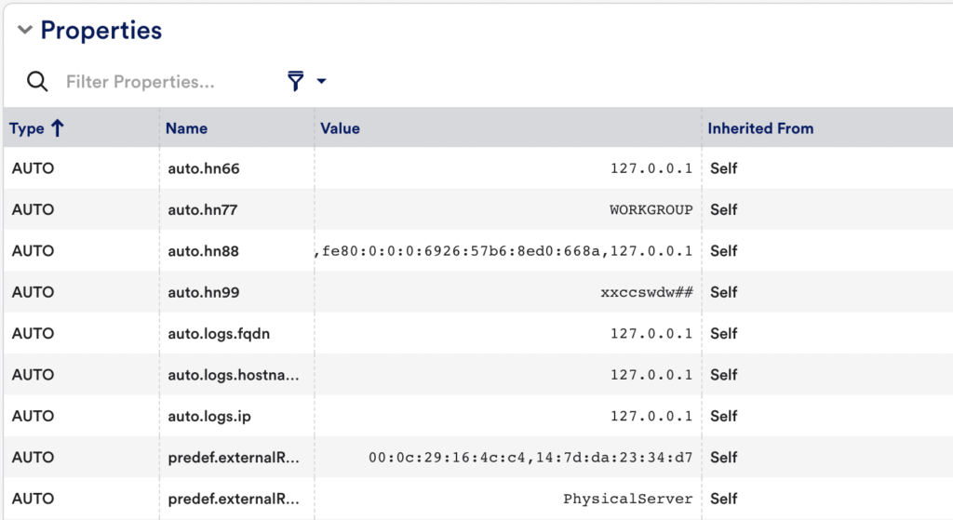Screen dimensions: 953x520
Task: Select the auto.hn66 property row
Action: click(477, 168)
